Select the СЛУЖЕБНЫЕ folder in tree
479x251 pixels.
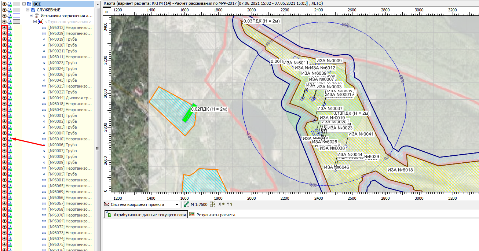(48, 10)
